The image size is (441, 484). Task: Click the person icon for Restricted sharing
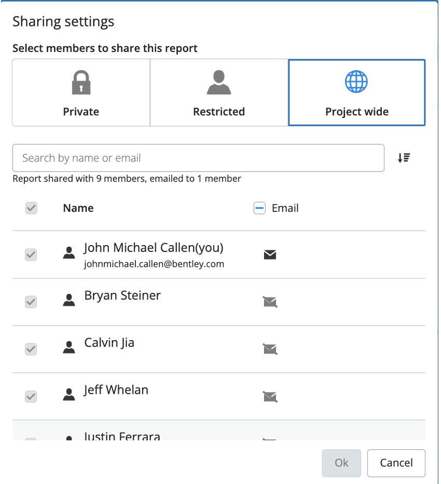219,83
